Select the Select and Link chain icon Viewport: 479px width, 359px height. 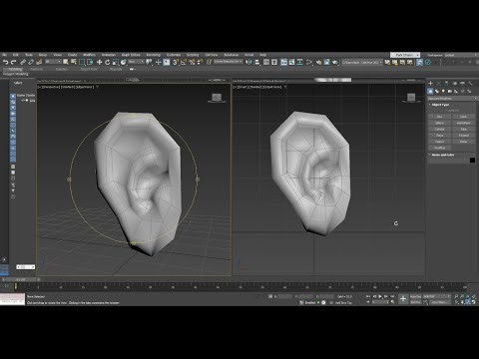pos(23,62)
